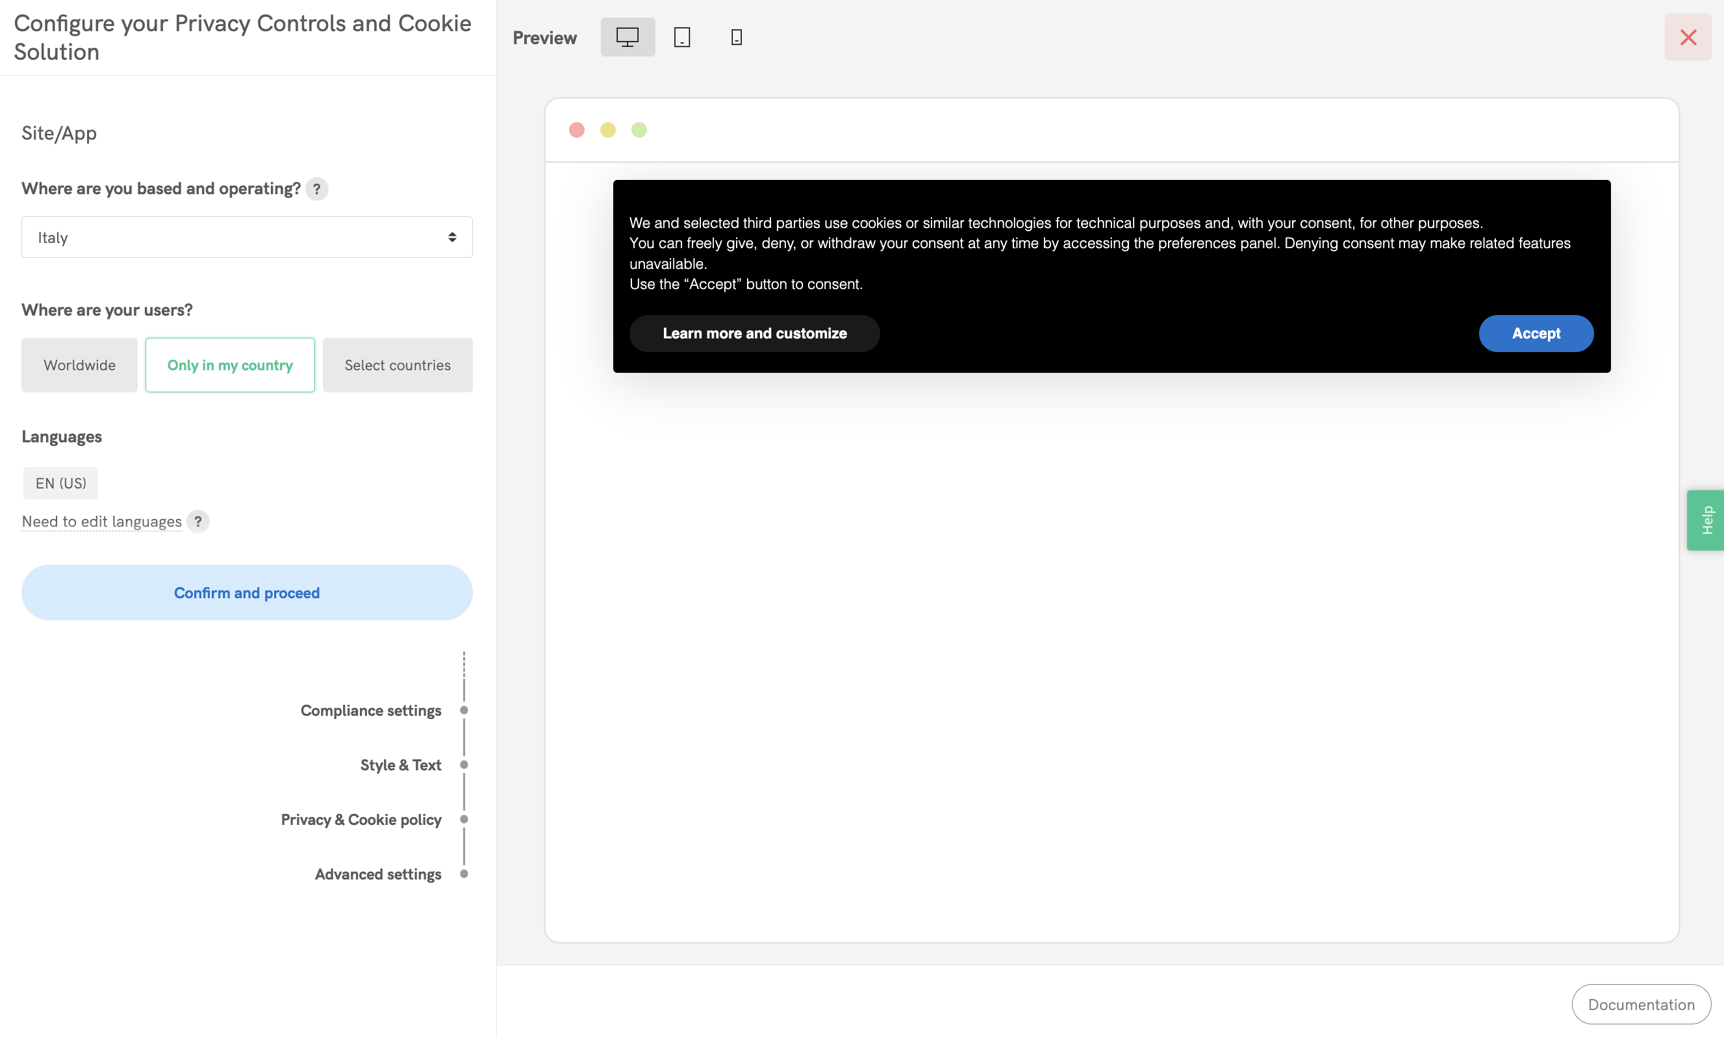Click the EN (US) language chip
Image resolution: width=1724 pixels, height=1038 pixels.
60,483
